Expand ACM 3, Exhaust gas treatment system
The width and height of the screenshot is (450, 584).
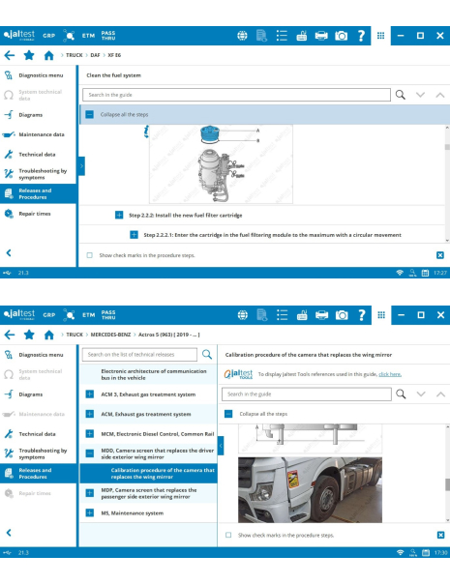[x=89, y=394]
